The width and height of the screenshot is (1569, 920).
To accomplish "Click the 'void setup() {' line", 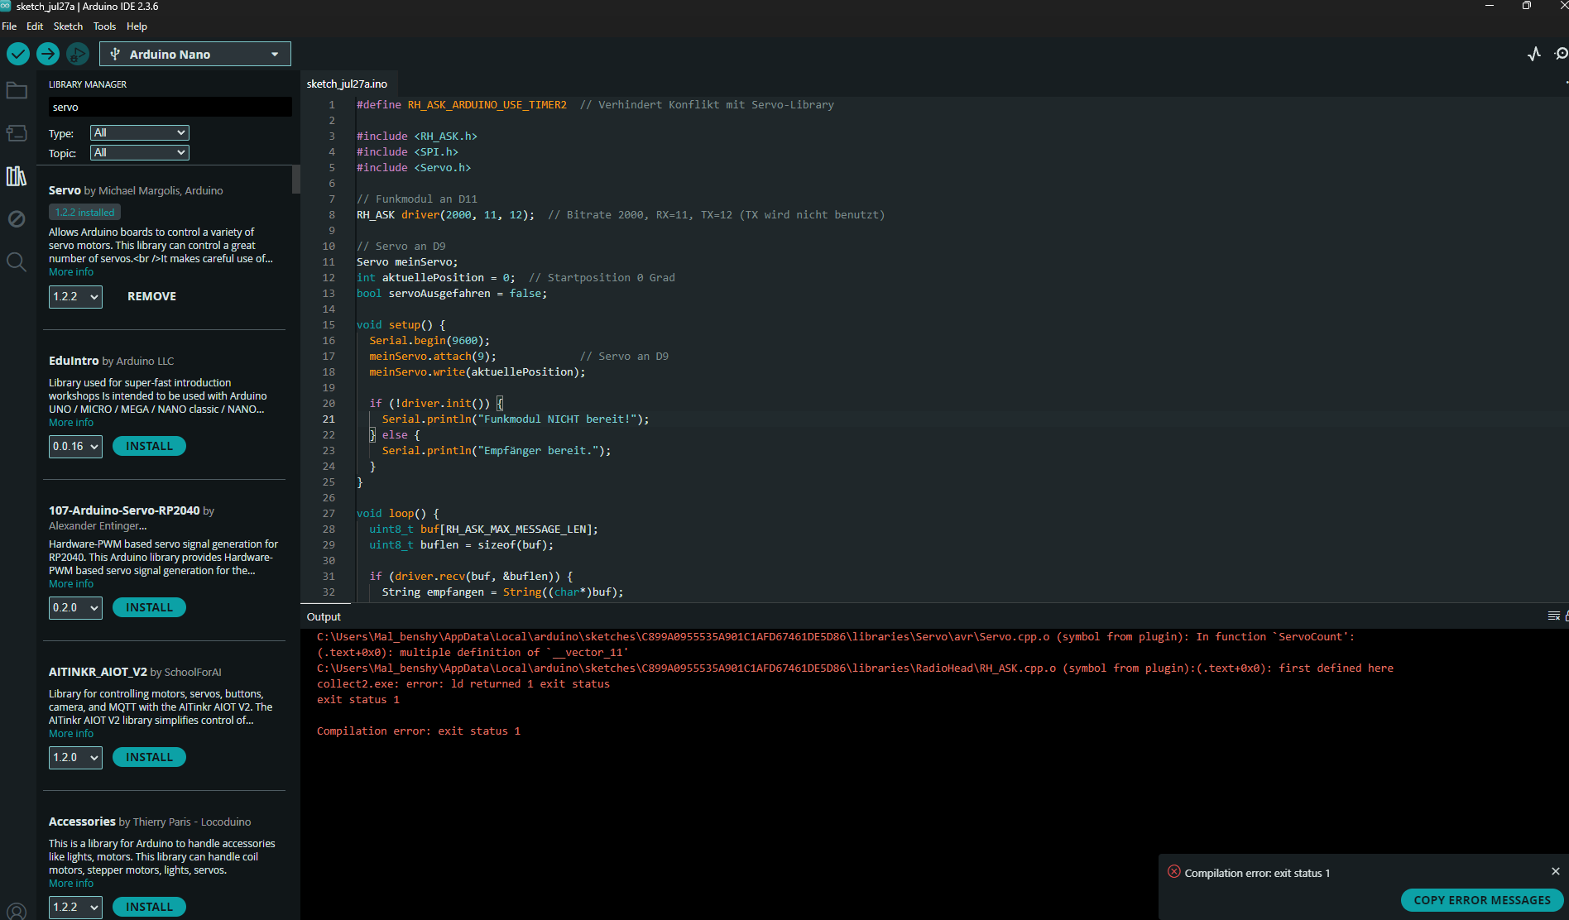I will [x=401, y=325].
